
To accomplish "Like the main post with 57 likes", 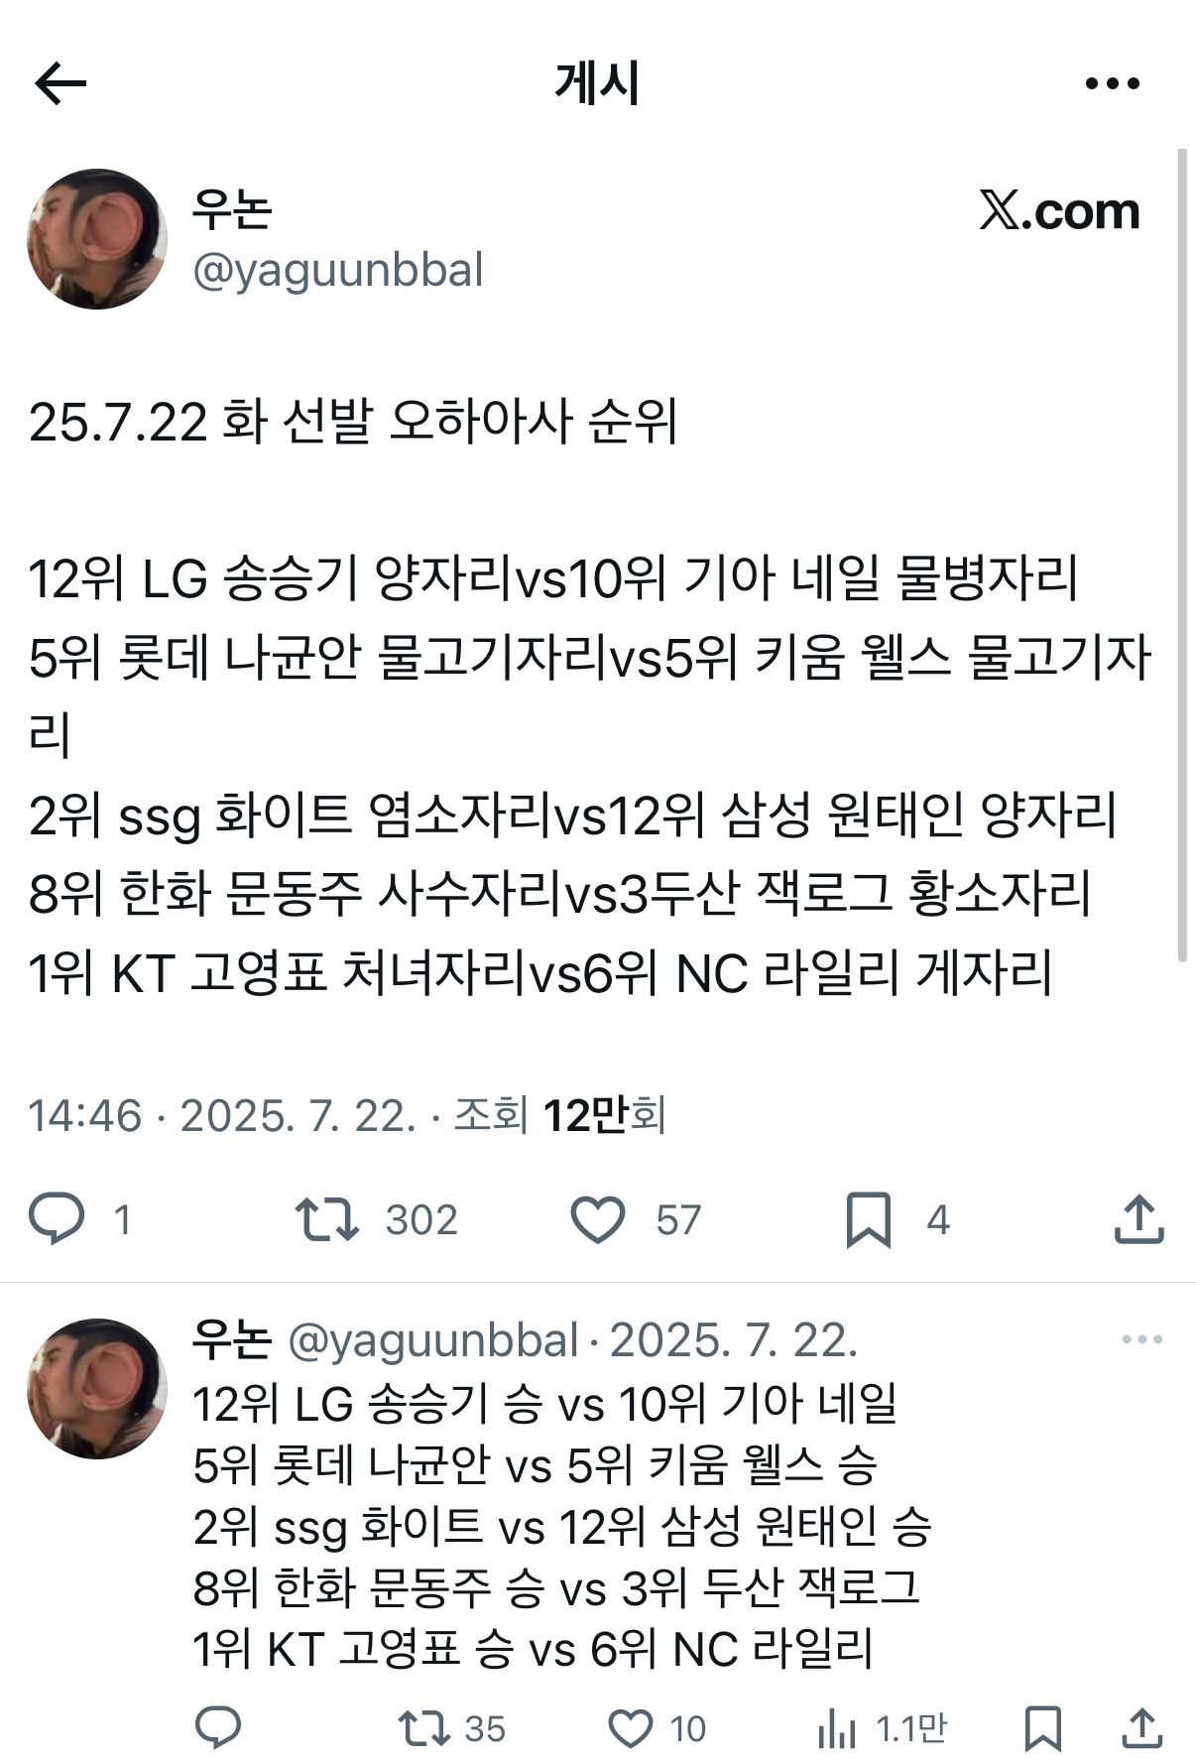I will click(598, 1219).
